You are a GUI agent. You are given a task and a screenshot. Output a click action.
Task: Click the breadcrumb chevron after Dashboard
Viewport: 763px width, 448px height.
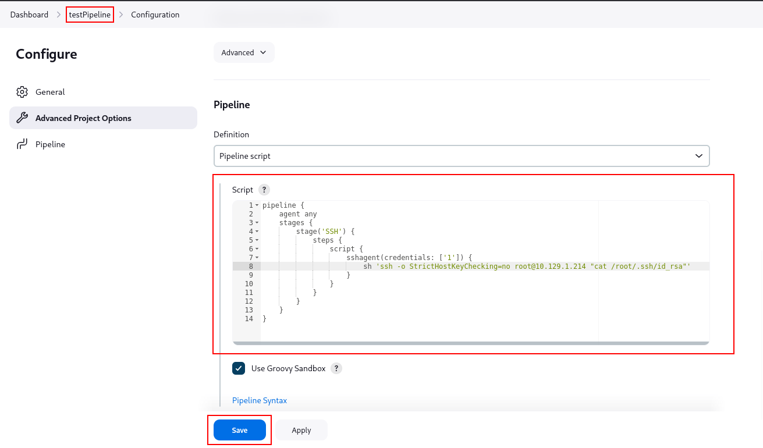click(x=59, y=15)
